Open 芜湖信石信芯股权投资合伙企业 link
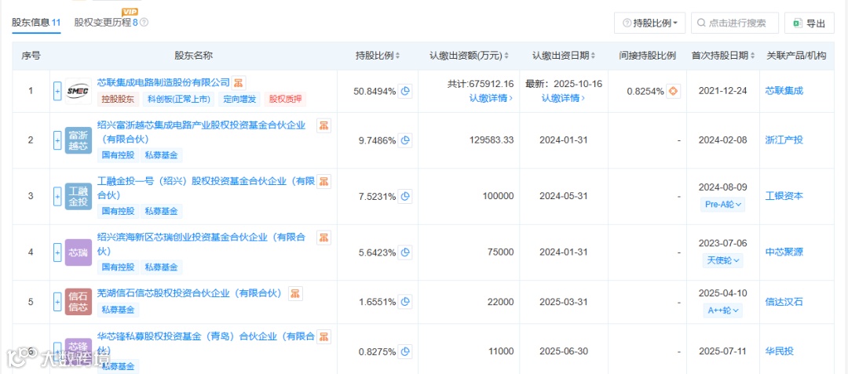 click(190, 293)
